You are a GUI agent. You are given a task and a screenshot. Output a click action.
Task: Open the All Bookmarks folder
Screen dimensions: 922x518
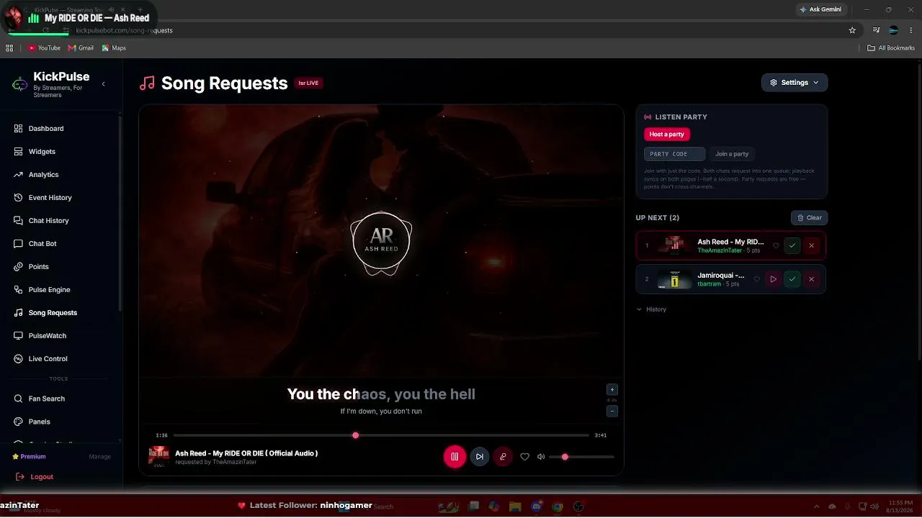pyautogui.click(x=891, y=48)
